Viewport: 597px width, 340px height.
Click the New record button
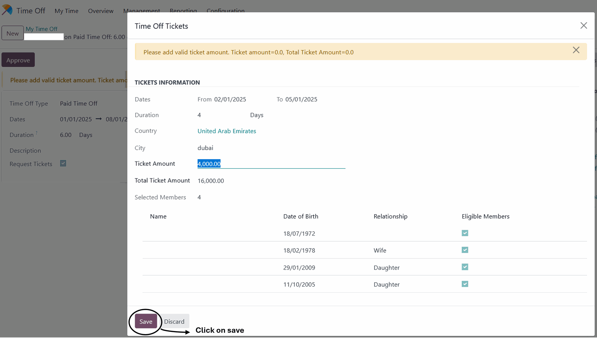point(12,33)
